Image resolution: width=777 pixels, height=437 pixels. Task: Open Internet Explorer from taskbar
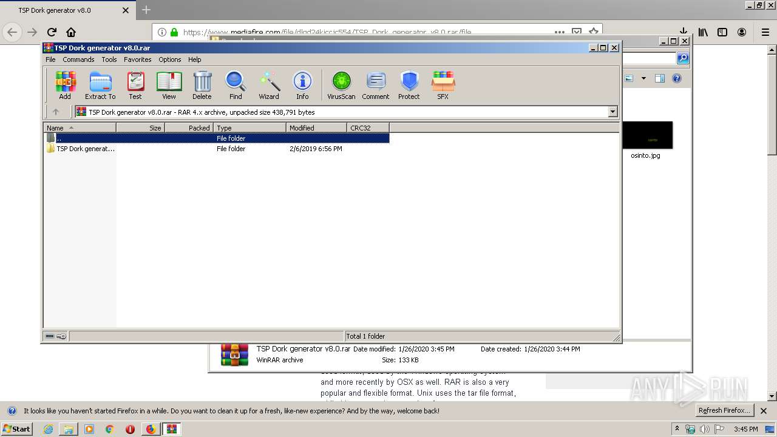[48, 429]
